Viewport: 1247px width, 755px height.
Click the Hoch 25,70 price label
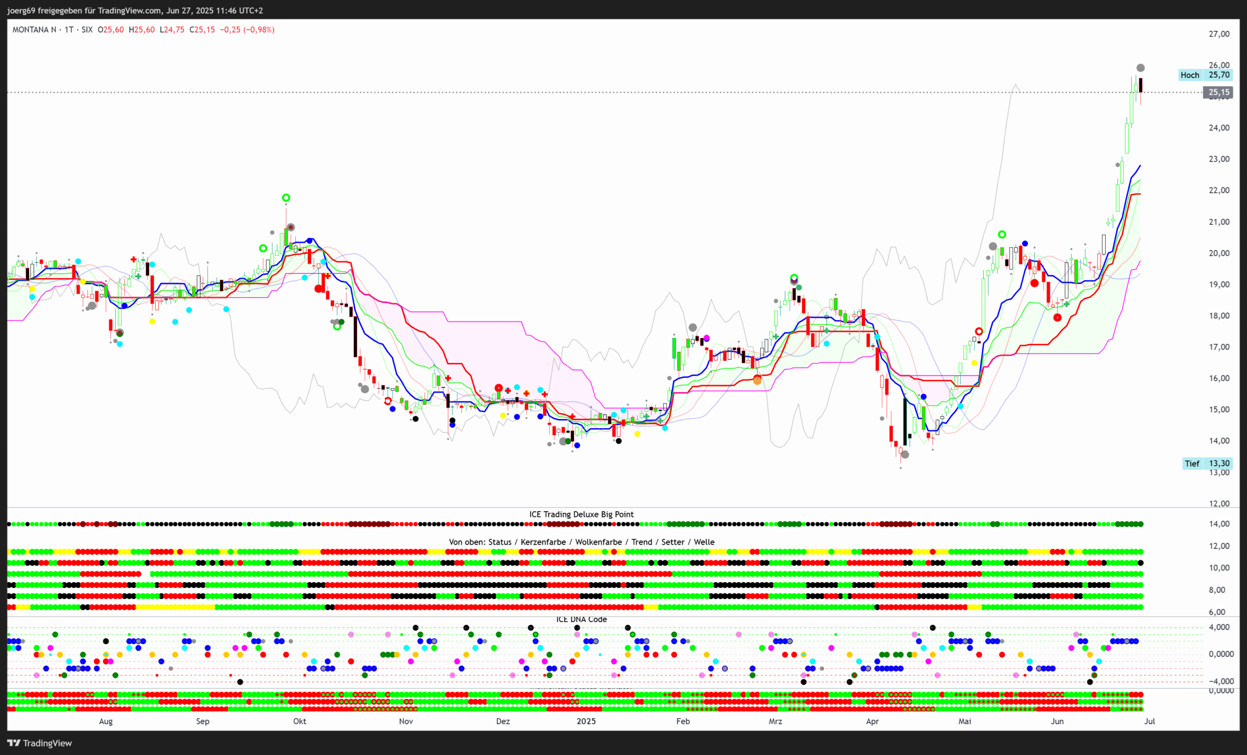point(1206,75)
